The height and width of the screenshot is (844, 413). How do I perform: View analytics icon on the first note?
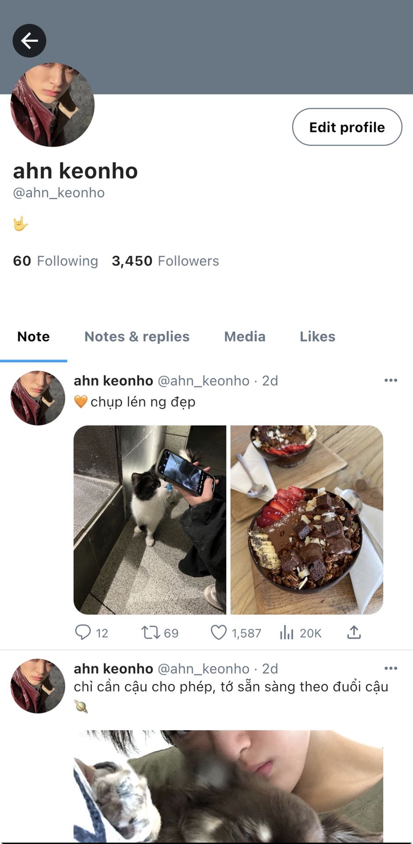[x=286, y=633]
